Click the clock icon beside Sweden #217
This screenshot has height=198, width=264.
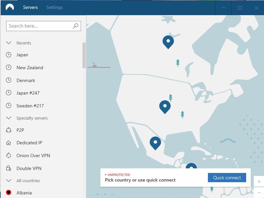coord(9,105)
